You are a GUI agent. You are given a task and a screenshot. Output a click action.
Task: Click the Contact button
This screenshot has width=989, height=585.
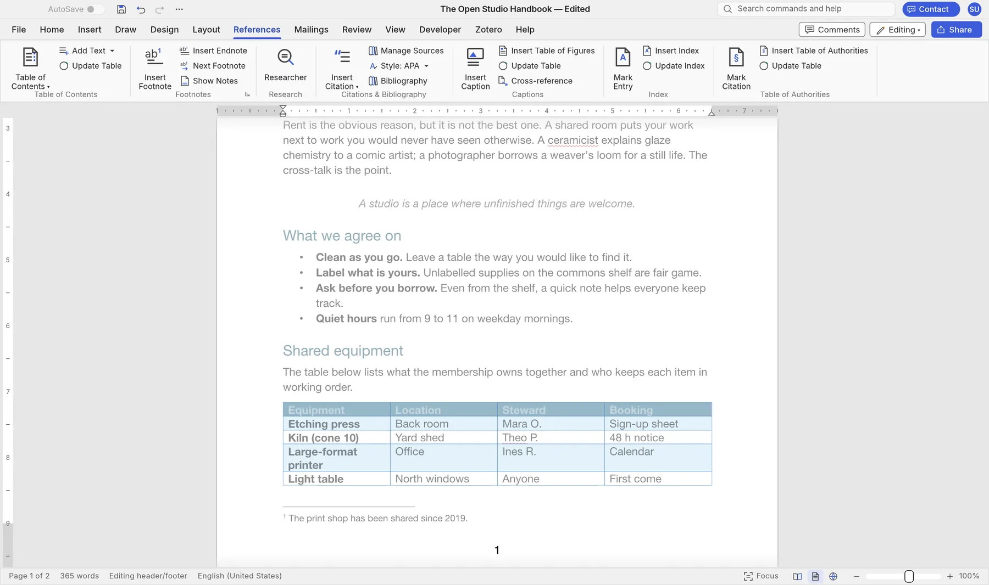click(931, 9)
